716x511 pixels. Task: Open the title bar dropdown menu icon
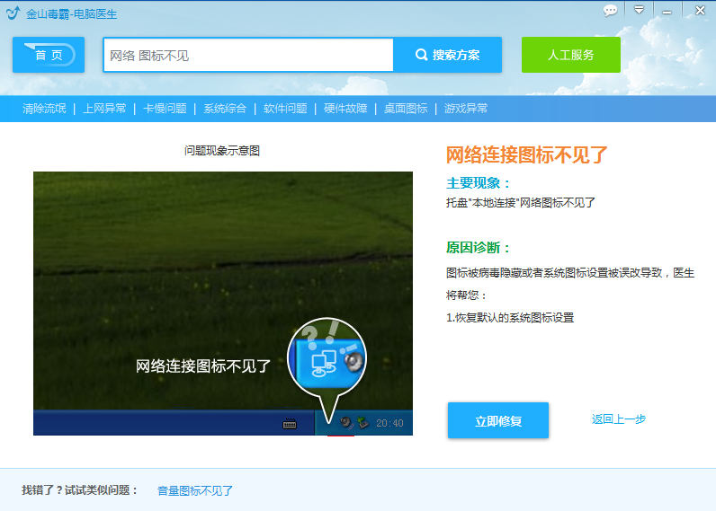coord(639,10)
